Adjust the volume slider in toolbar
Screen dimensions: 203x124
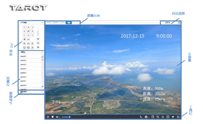click(x=66, y=117)
